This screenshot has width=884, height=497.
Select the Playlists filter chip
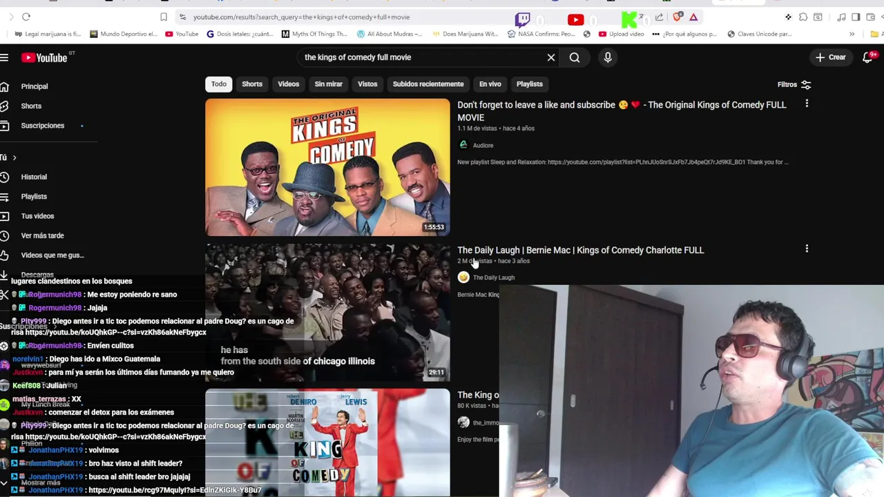(530, 84)
